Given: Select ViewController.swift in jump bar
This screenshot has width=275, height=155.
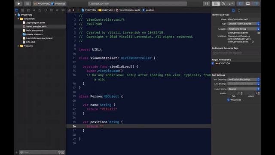Looking at the screenshot, I should [128, 10].
